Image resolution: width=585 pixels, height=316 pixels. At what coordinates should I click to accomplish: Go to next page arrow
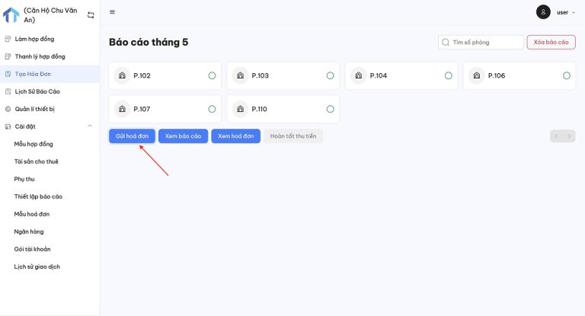click(x=569, y=136)
